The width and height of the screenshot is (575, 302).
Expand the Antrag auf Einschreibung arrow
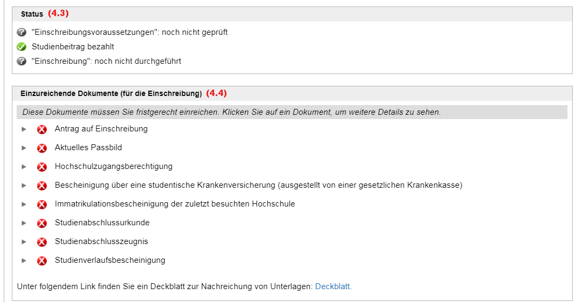coord(24,129)
